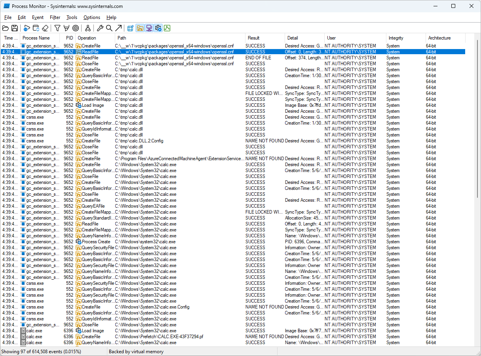The image size is (481, 356).
Task: Select the Process Create calc.exe event row
Action: tap(158, 242)
